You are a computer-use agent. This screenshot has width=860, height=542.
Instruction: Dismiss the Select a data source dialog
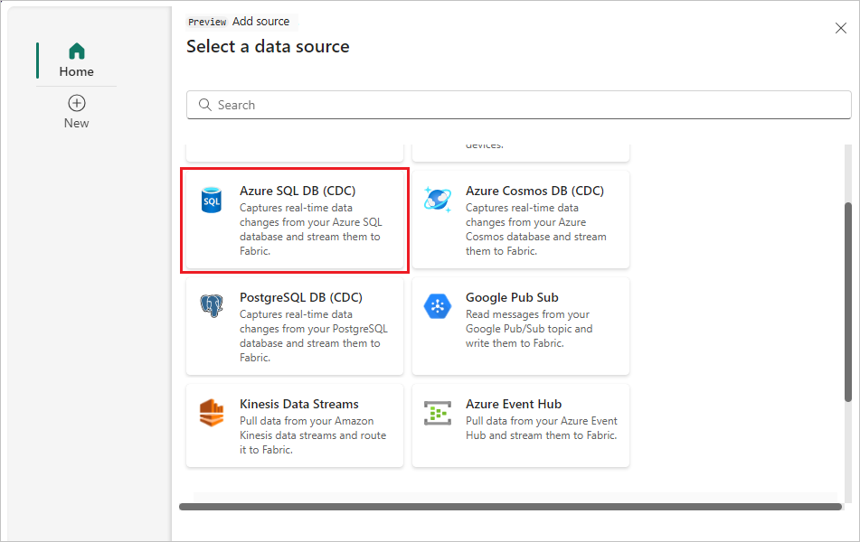pos(841,28)
